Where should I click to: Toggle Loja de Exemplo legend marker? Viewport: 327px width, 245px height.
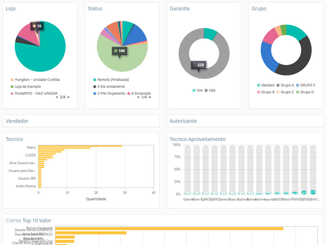click(x=12, y=87)
